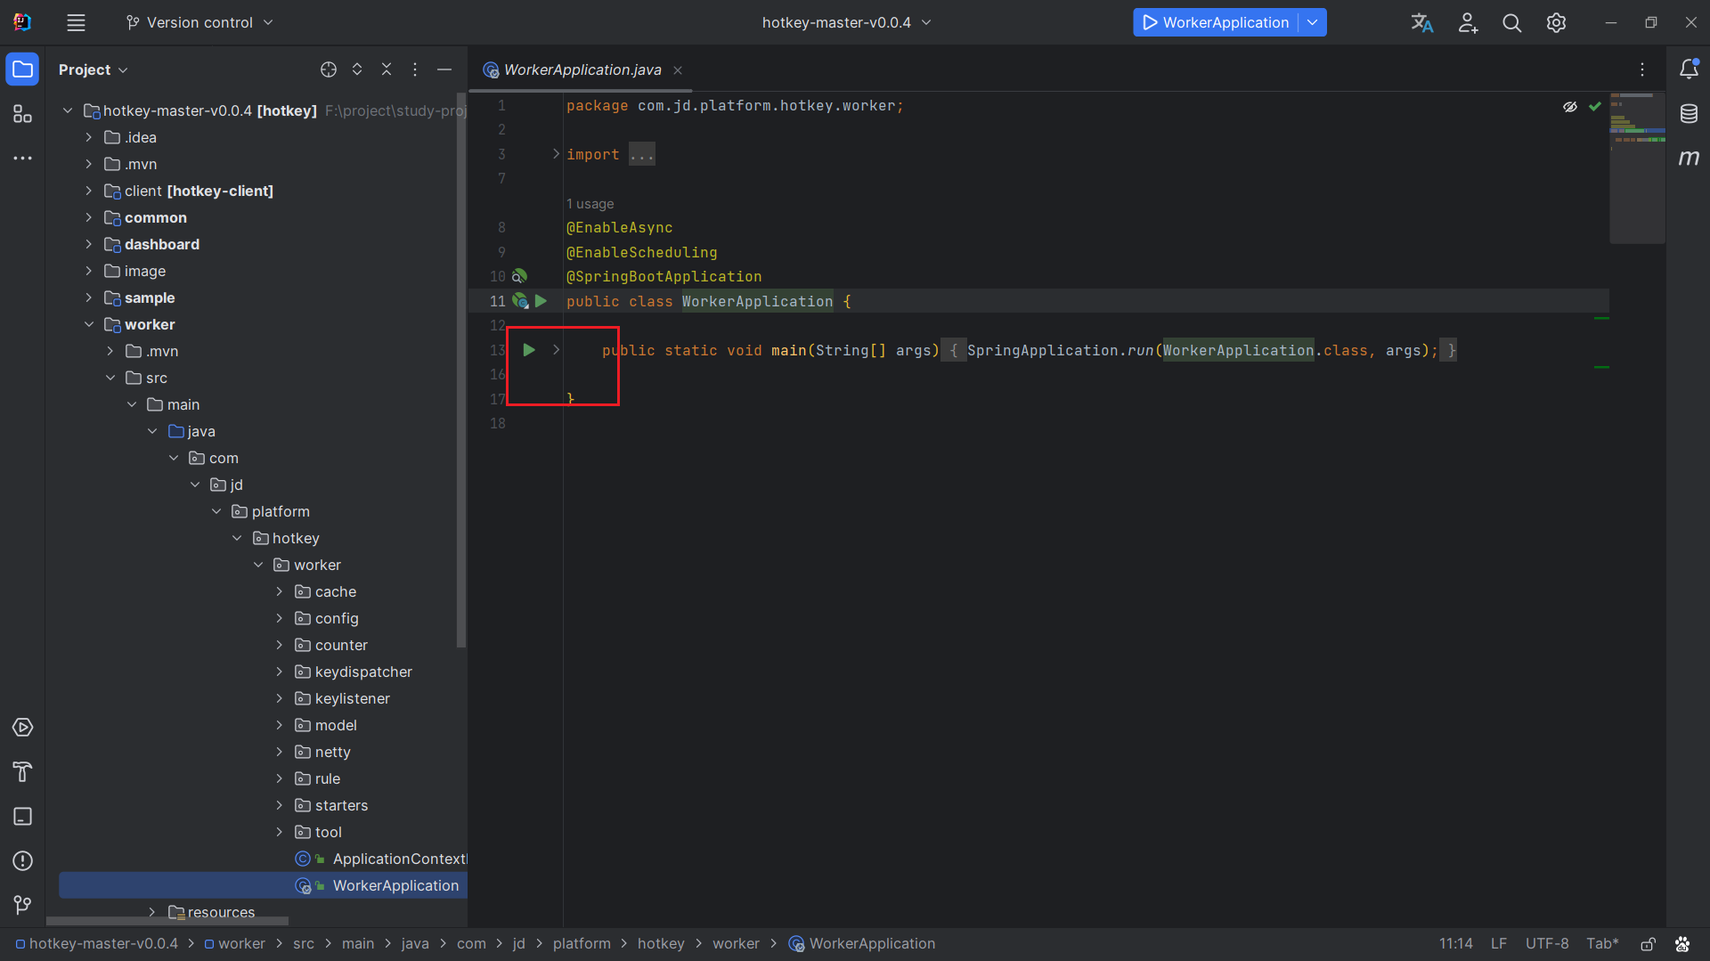This screenshot has height=961, width=1710.
Task: Click the inspections green checkmark widget
Action: click(1595, 107)
